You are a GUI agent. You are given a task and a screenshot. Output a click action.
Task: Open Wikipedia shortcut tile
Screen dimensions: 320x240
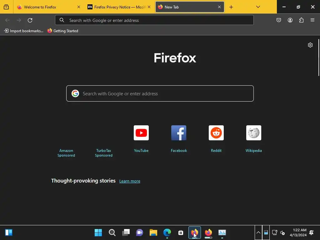point(254,133)
